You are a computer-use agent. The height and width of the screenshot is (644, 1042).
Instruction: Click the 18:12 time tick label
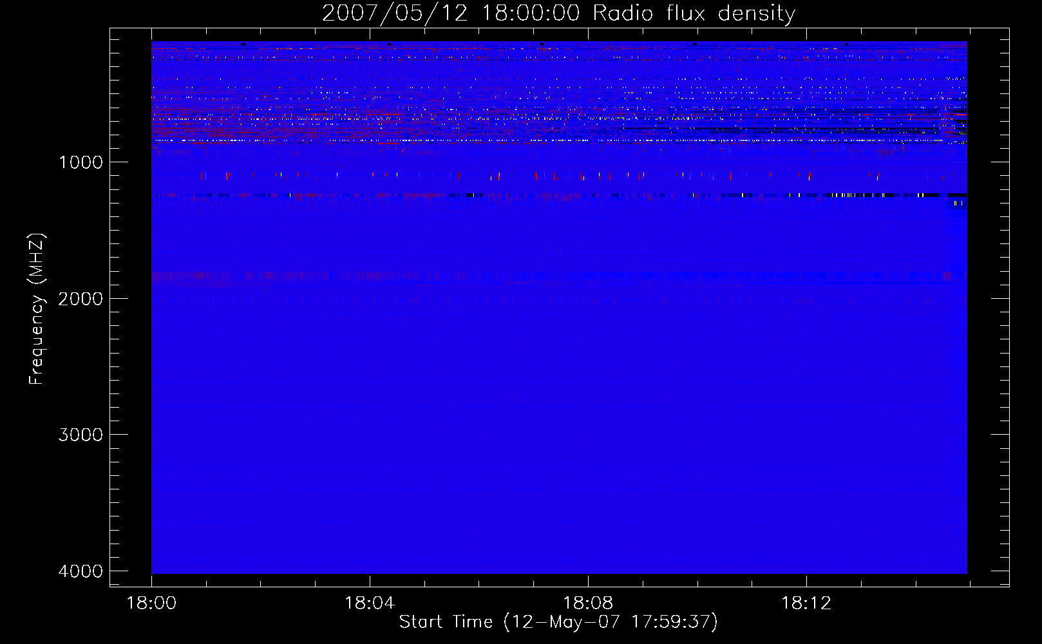click(806, 603)
